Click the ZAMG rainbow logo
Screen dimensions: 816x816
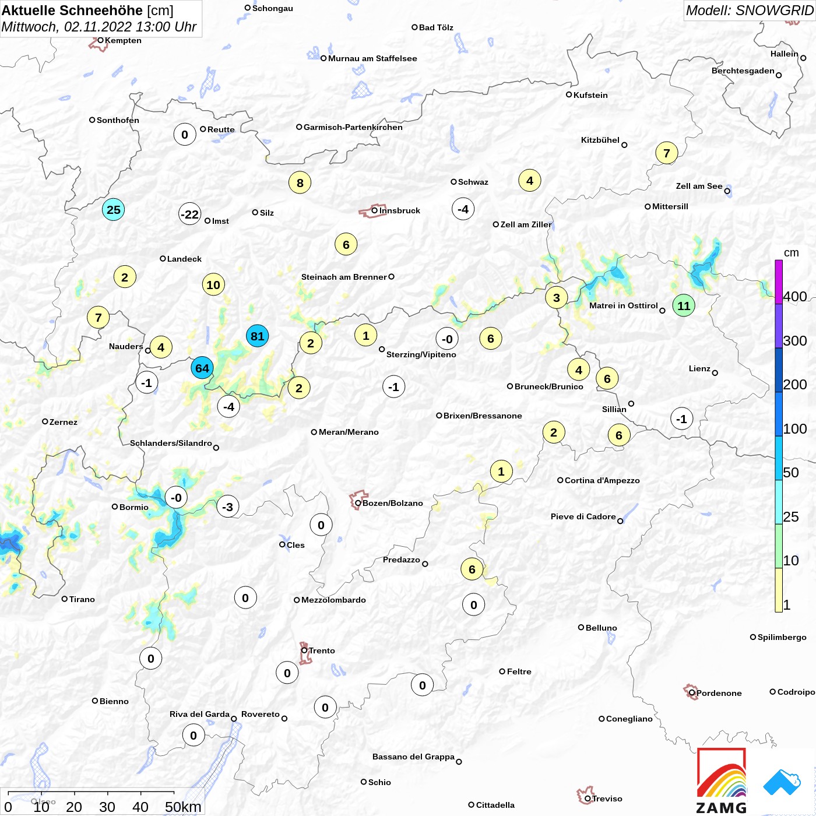pos(722,780)
